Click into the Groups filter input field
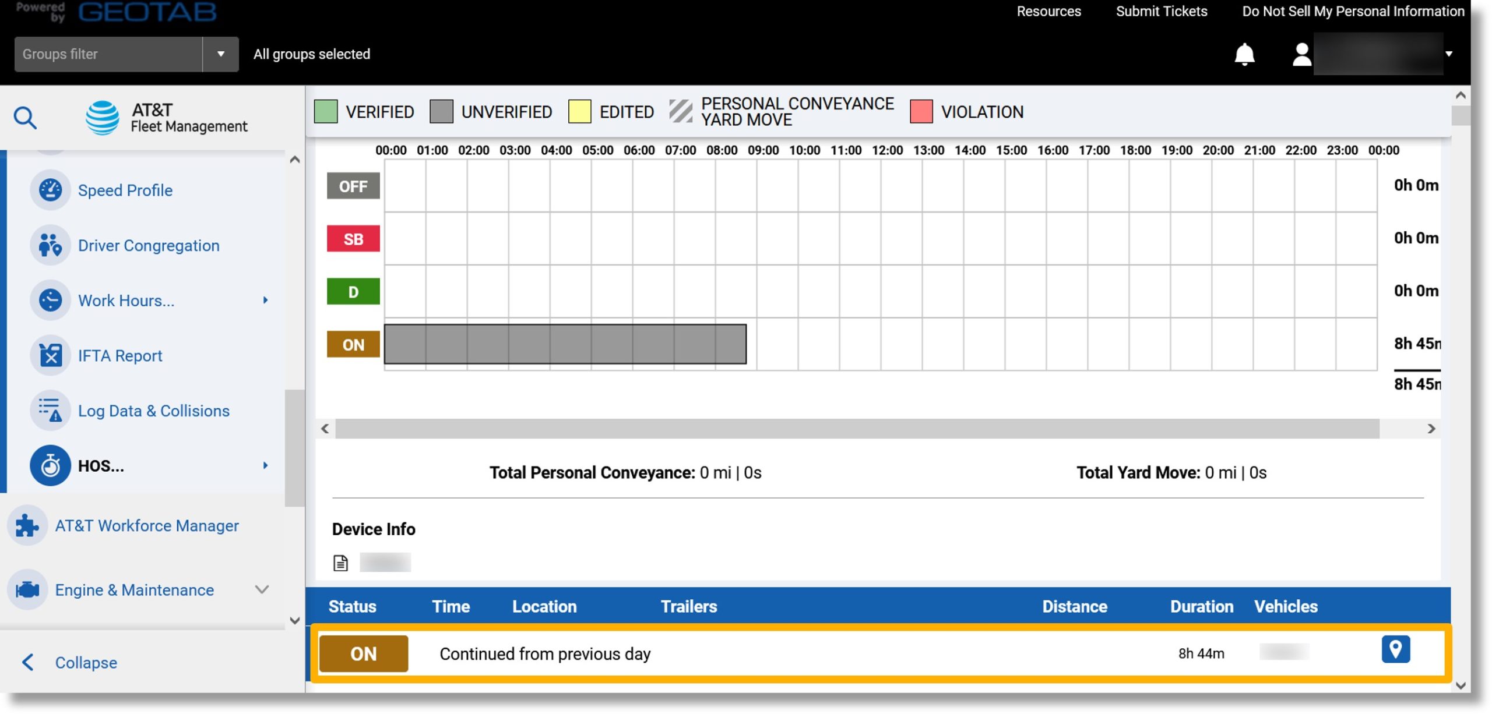 108,54
